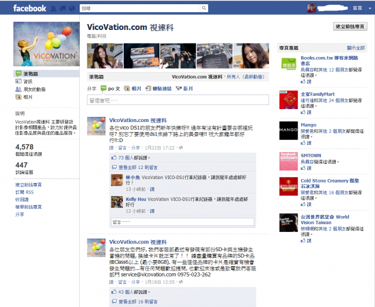This screenshot has width=375, height=307.
Task: Choose 轉貼連結 share option
Action: 158,89
